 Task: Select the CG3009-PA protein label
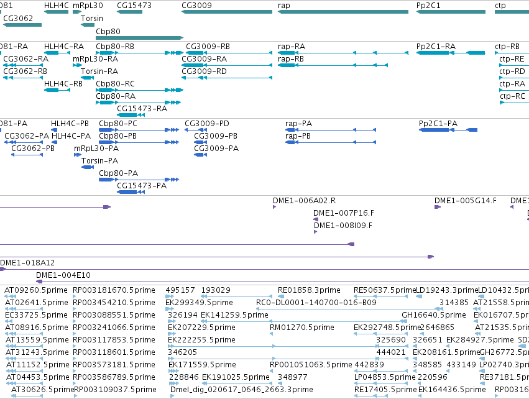(x=216, y=148)
